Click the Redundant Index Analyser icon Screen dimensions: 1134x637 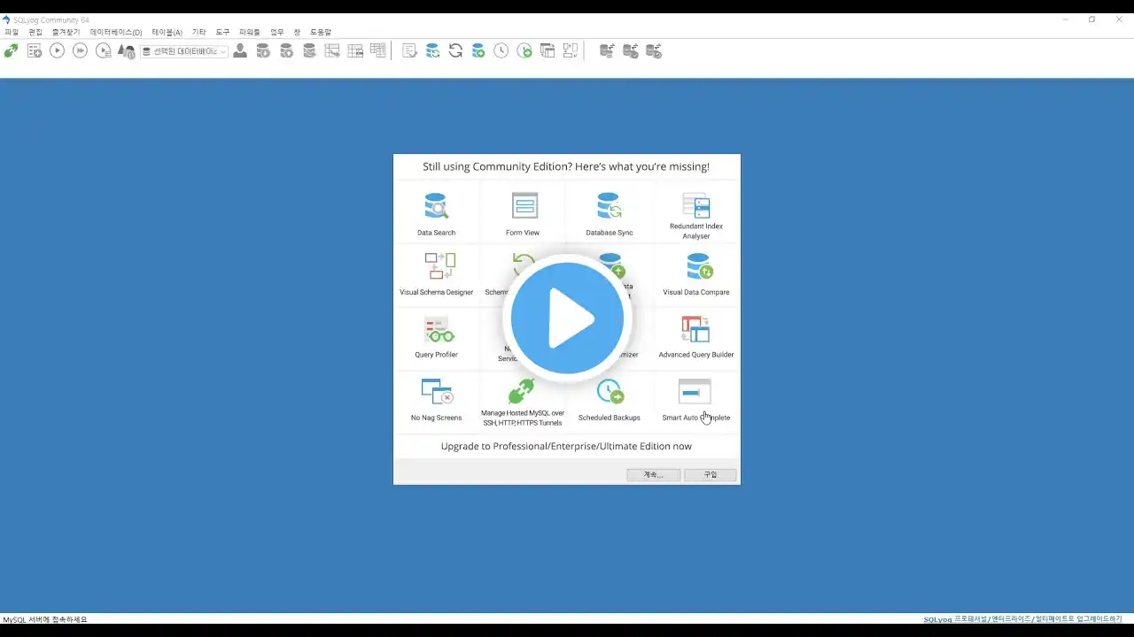coord(696,205)
